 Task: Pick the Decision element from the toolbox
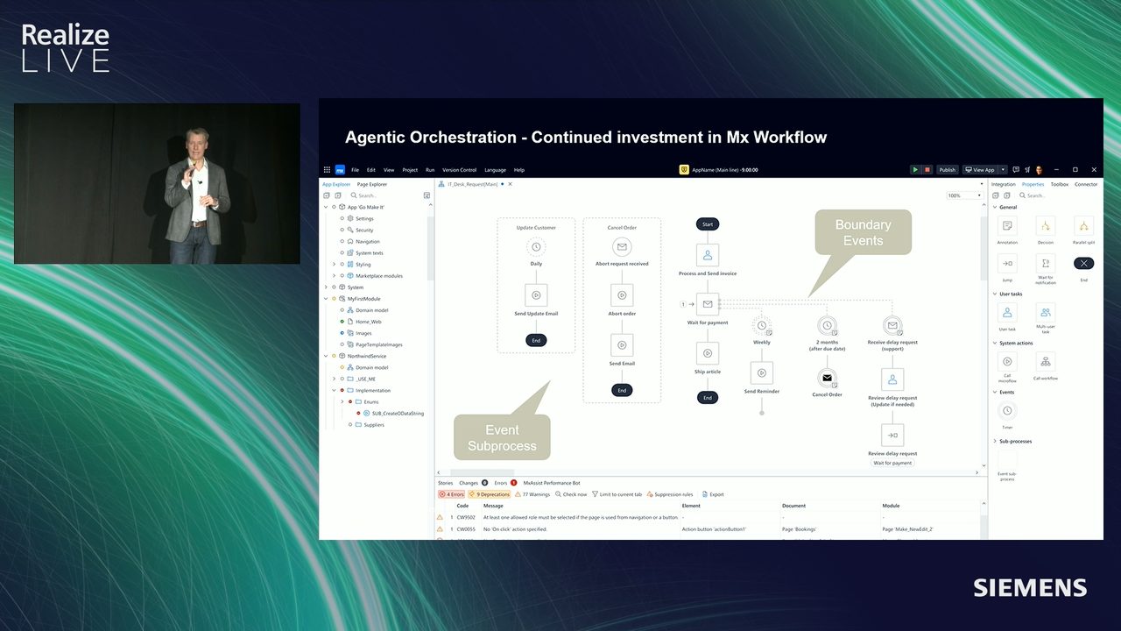[1046, 226]
